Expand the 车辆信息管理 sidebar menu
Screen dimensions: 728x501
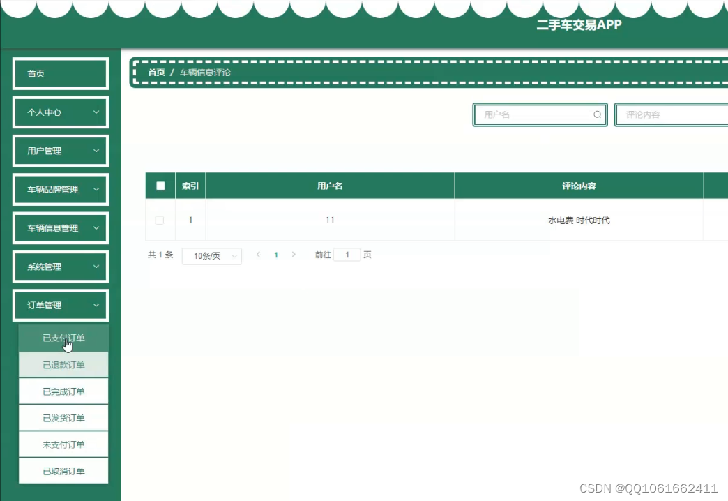tap(60, 227)
